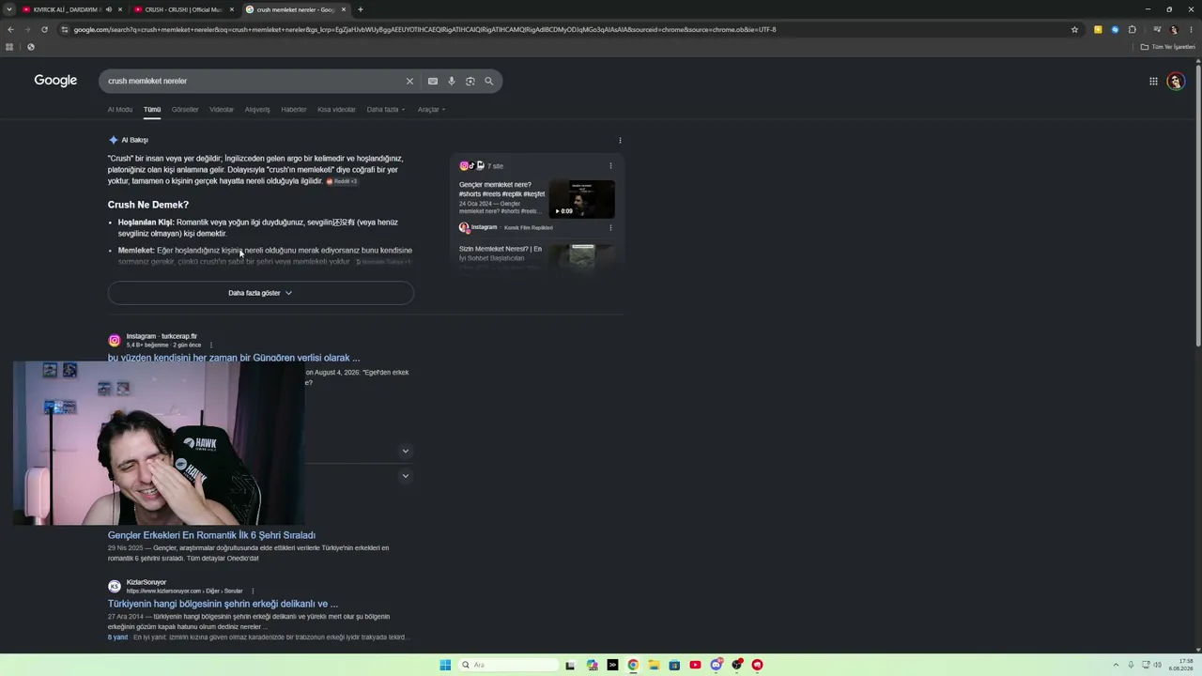
Task: Open the tab search dropdown arrow
Action: (x=10, y=9)
